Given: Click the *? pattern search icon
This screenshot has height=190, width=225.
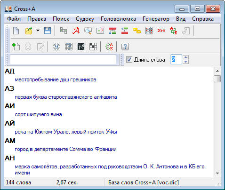Looking at the screenshot, I should point(100,31).
